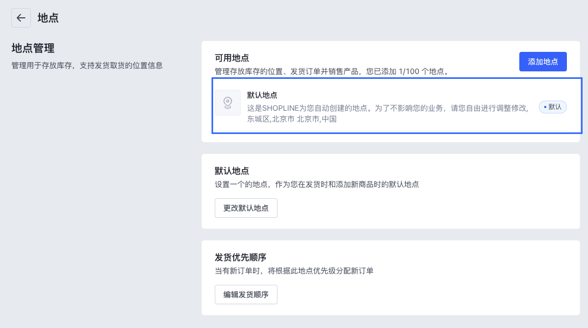
Task: Click the 默认地点 card heading above 更改默认地点
Action: click(232, 171)
